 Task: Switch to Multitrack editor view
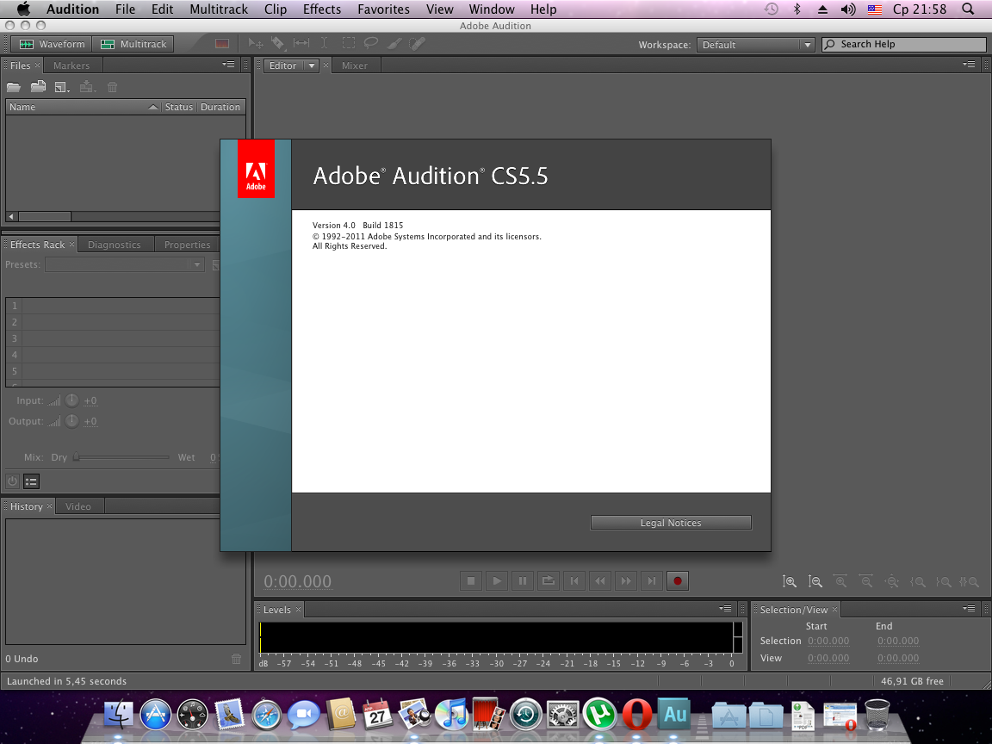pos(134,44)
